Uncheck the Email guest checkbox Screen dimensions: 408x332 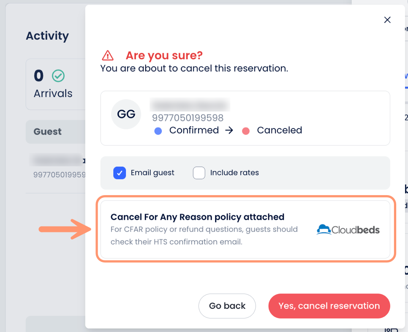[x=120, y=173]
